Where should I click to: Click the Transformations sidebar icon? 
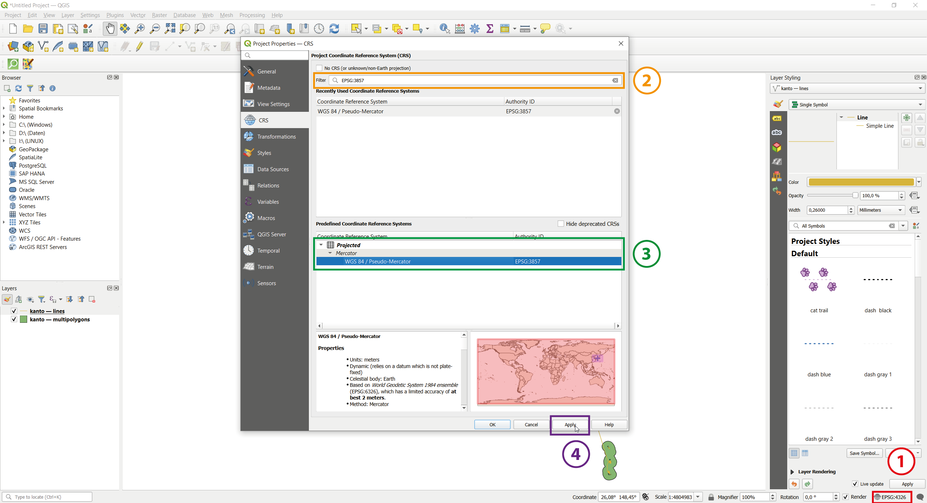pos(249,136)
